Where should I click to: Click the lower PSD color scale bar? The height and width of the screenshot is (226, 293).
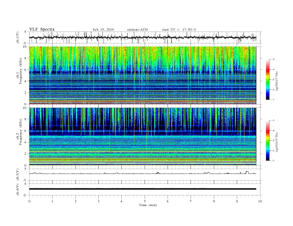[268, 141]
